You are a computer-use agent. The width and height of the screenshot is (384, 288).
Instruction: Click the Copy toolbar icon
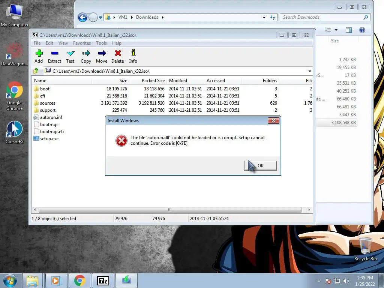coord(86,56)
